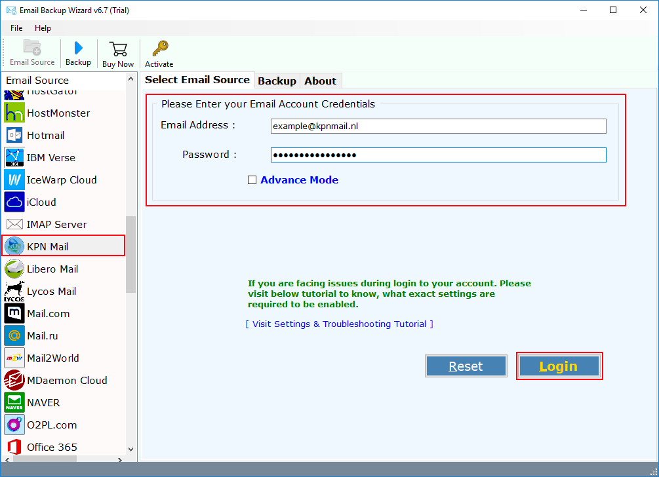Switch to the Backup tab
659x477 pixels.
[277, 81]
